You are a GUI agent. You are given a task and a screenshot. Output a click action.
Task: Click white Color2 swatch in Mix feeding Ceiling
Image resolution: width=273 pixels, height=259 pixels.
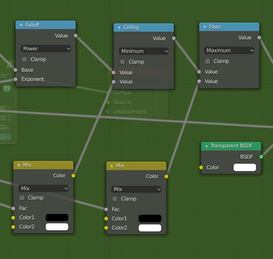(x=57, y=227)
